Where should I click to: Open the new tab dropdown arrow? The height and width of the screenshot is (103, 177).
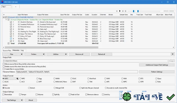tap(16, 7)
